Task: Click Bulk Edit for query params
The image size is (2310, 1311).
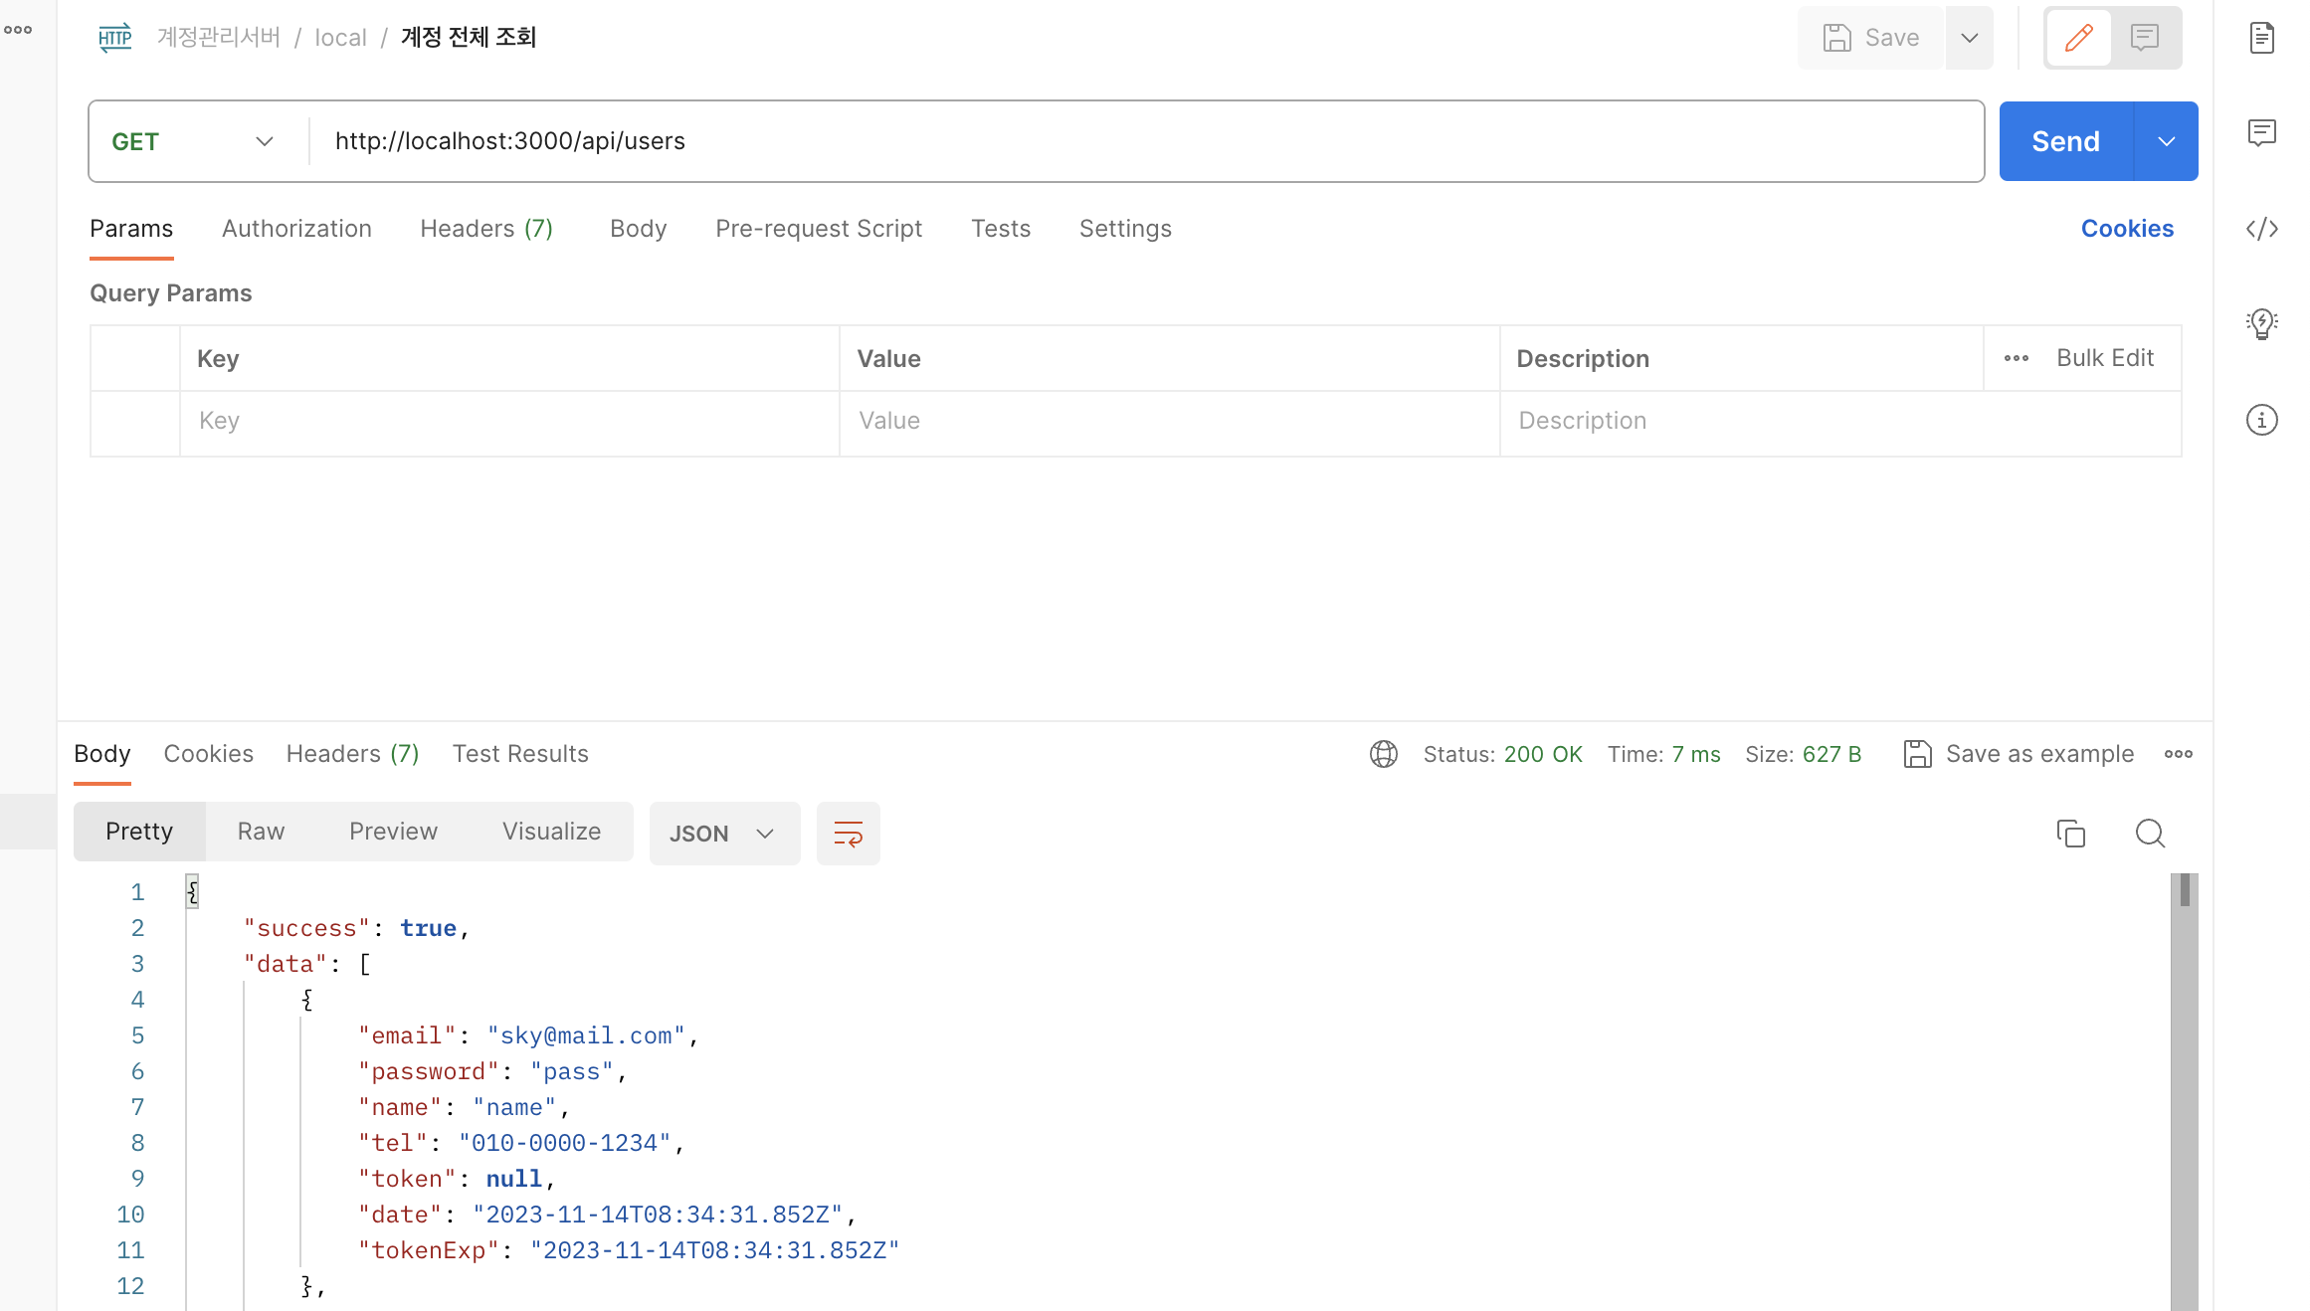Action: coord(2105,358)
